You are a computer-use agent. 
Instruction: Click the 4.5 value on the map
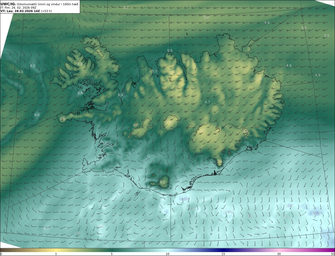317,75
